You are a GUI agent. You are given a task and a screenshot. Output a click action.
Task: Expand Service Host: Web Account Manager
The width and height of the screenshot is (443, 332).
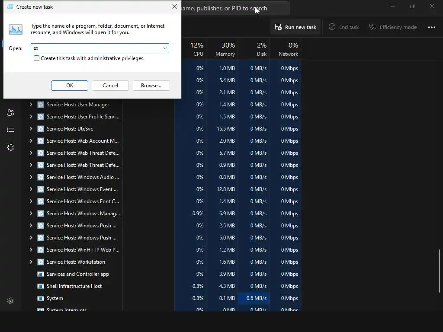31,141
